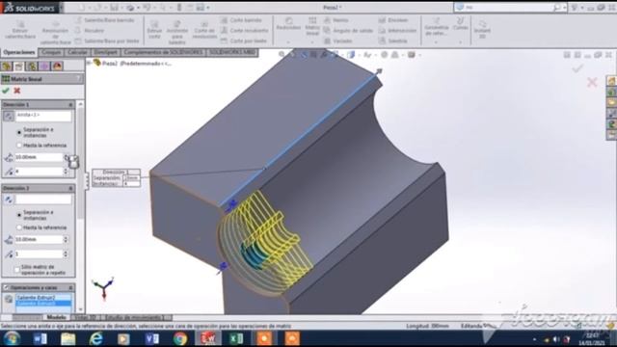
Task: Click Geometría de referencia tool
Action: (437, 26)
